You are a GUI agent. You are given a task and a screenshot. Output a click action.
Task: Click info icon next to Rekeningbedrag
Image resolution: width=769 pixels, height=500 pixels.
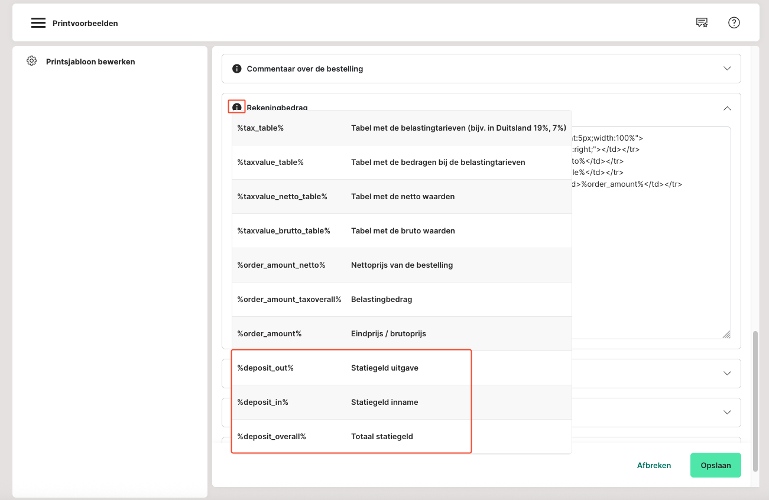point(237,107)
